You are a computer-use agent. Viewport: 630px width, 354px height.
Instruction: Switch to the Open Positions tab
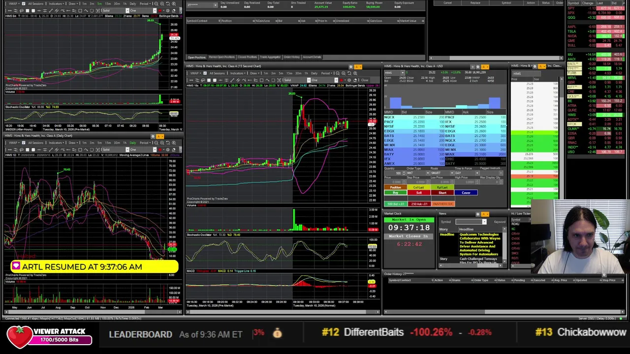tap(196, 57)
